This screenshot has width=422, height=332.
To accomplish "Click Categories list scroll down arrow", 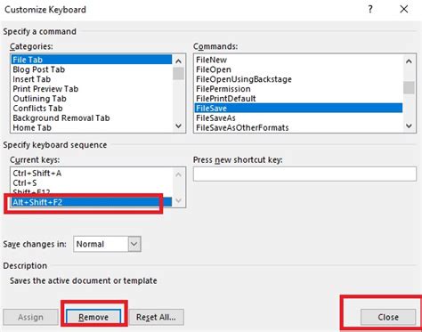I will coord(178,126).
